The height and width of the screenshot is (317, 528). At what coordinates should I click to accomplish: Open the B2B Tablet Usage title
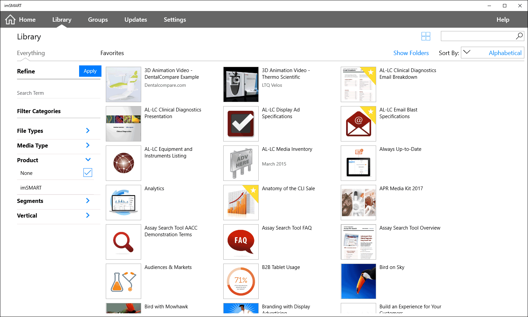(x=281, y=267)
